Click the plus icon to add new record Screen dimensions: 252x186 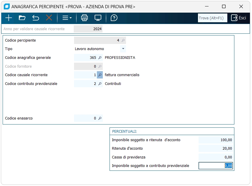point(9,18)
